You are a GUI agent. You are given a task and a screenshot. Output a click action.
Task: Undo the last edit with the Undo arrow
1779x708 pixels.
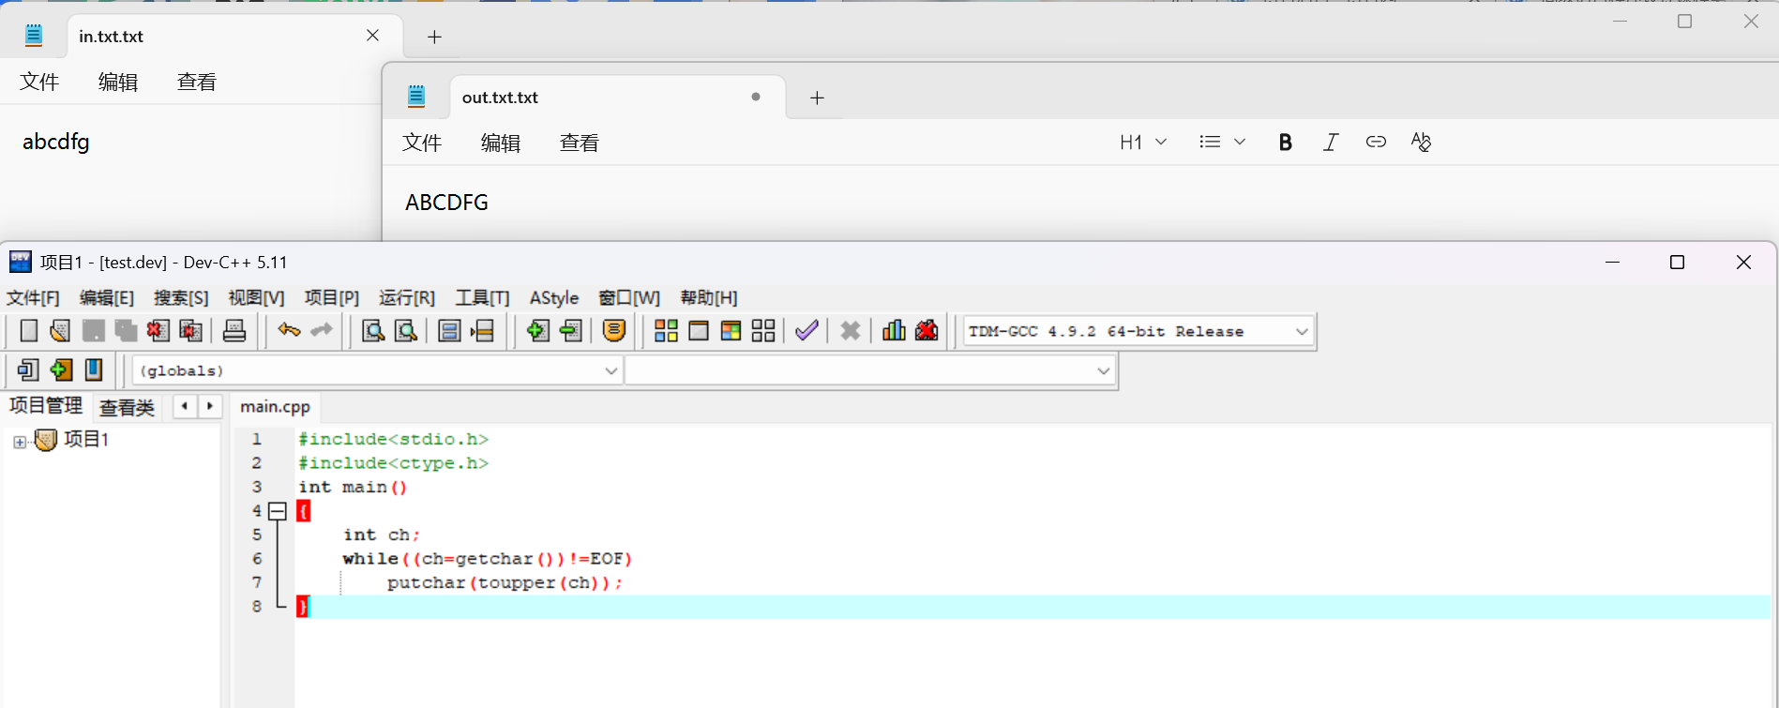pos(289,331)
